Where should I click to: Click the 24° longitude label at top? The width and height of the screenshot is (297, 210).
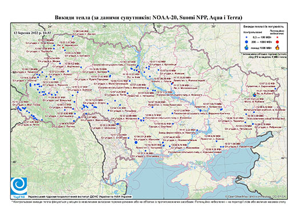50,26
